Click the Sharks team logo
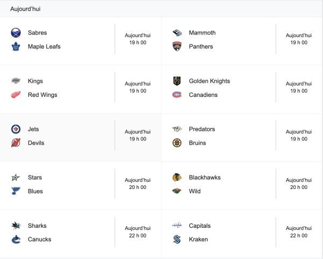Screen dimensions: 323x259 point(16,226)
